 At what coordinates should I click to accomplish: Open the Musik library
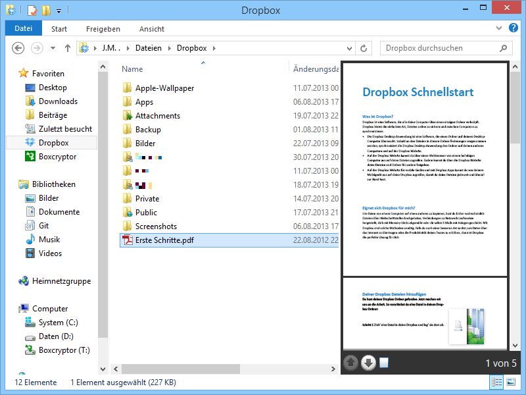[x=49, y=239]
